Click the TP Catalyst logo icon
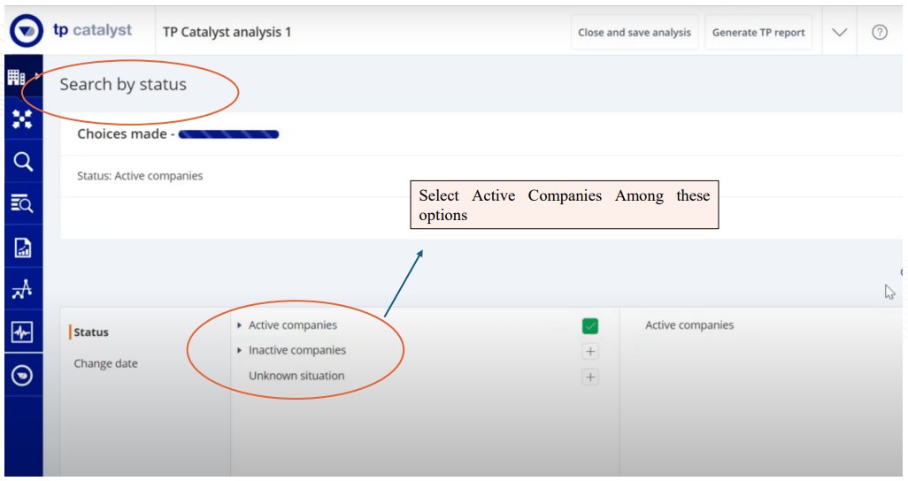Screen dimensions: 908x481 (27, 32)
